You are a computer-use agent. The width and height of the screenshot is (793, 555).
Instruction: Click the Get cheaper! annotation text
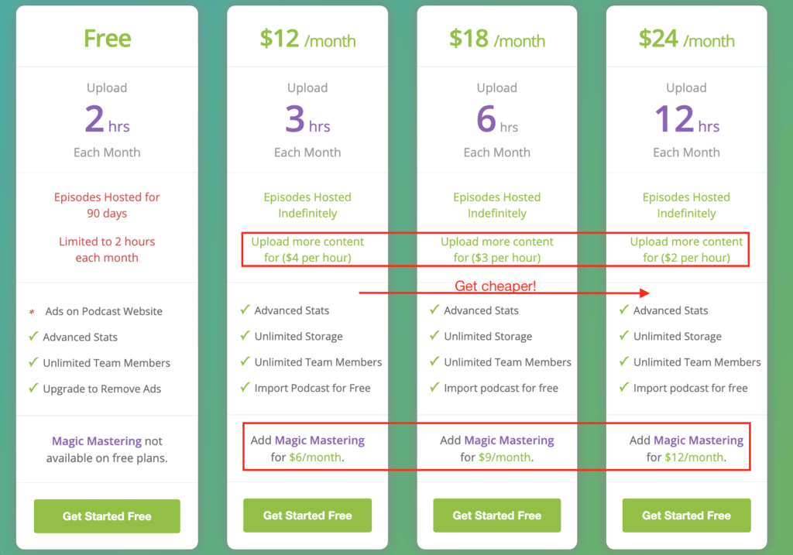[495, 286]
